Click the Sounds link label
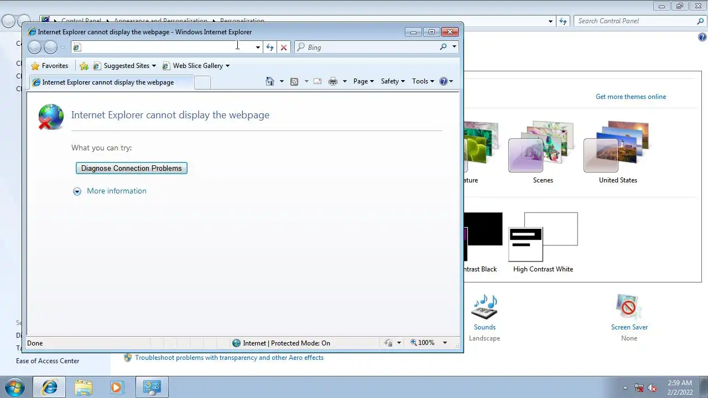 point(485,327)
